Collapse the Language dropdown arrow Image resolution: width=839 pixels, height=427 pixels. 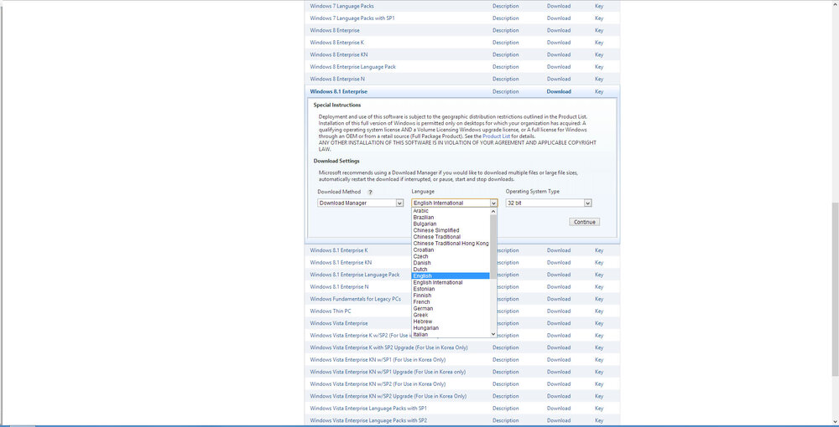coord(493,203)
